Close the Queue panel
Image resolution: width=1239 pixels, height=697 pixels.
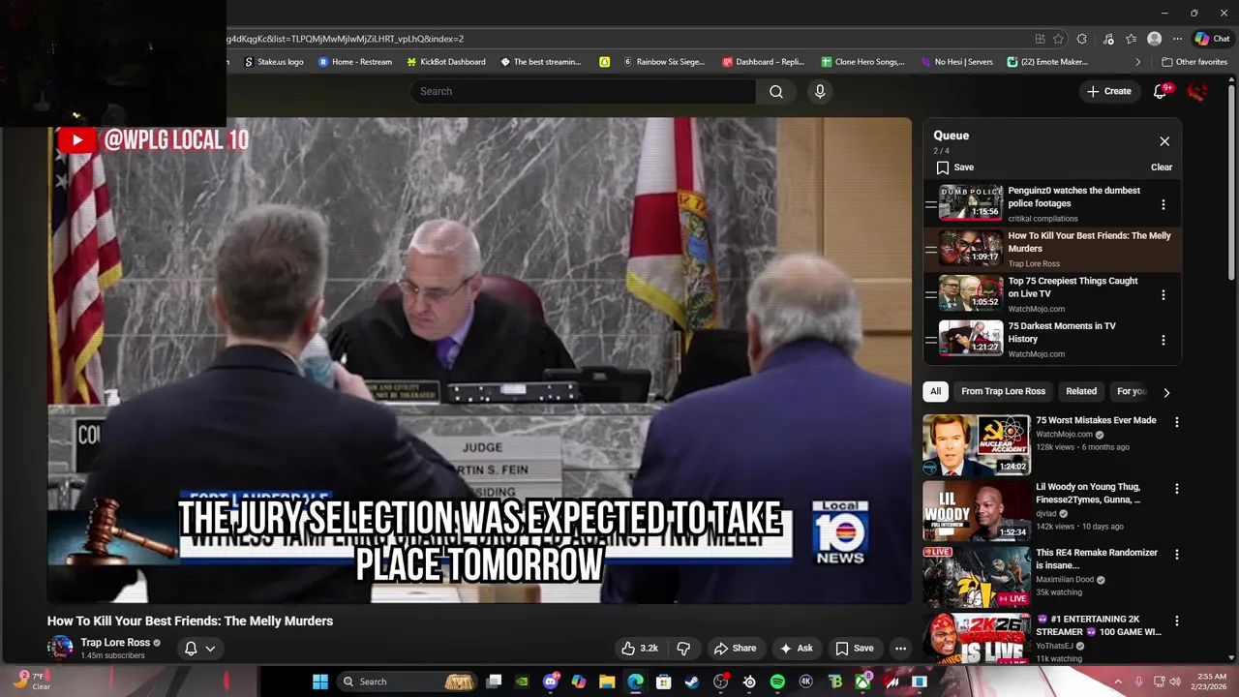(x=1164, y=141)
